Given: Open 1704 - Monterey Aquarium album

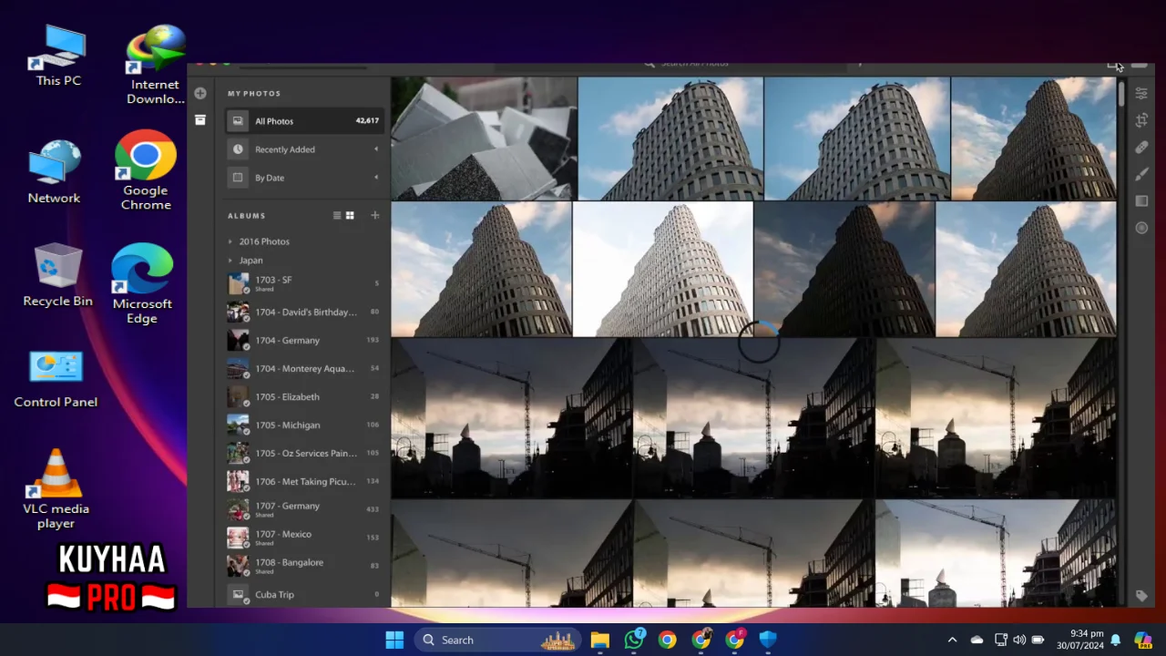Looking at the screenshot, I should point(305,368).
